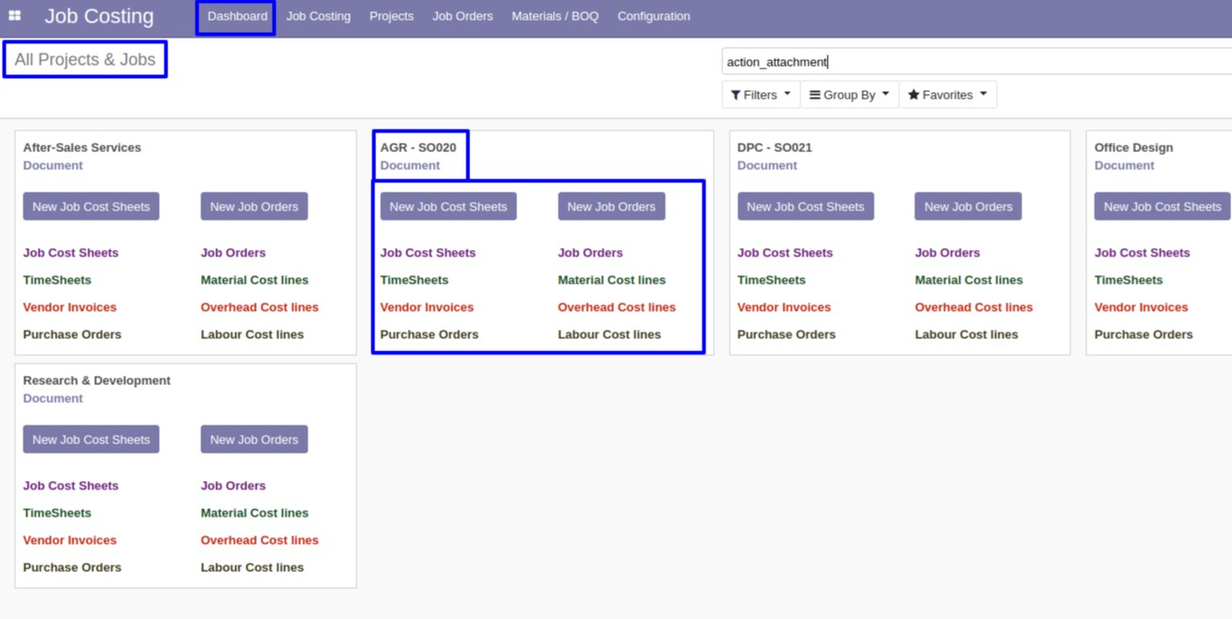Screen dimensions: 1232x619
Task: Create New Job Cost Sheets in After-Sales Services
Action: click(x=91, y=207)
